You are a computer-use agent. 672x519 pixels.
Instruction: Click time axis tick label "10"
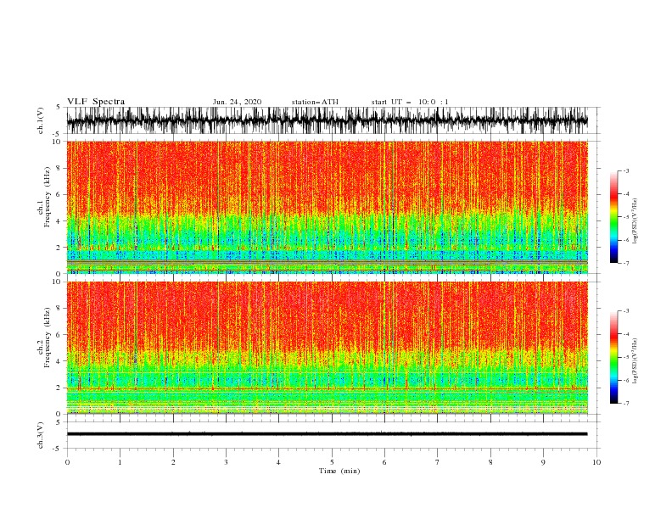pos(596,462)
